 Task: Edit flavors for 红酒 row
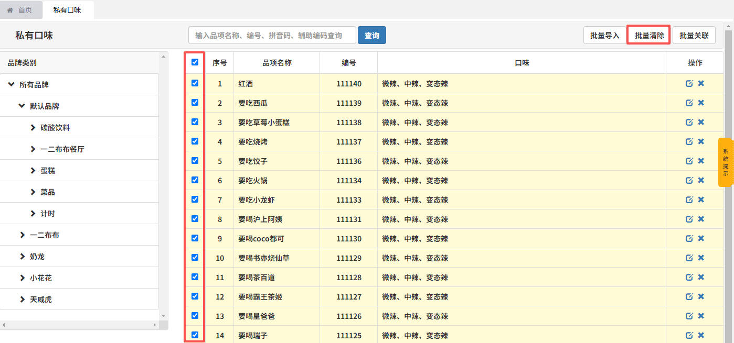(x=689, y=83)
